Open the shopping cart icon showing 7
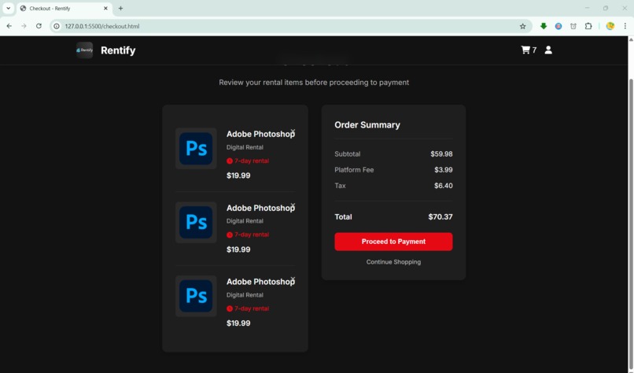Screen dimensions: 634x373 (529, 50)
